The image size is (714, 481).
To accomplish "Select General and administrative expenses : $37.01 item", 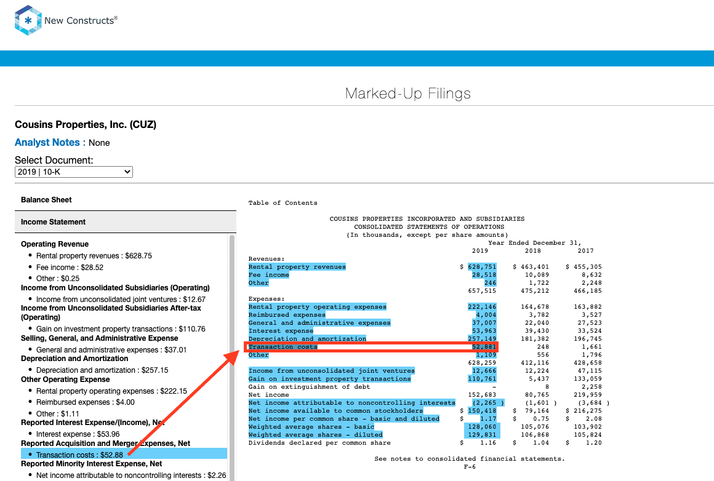I will coord(111,350).
